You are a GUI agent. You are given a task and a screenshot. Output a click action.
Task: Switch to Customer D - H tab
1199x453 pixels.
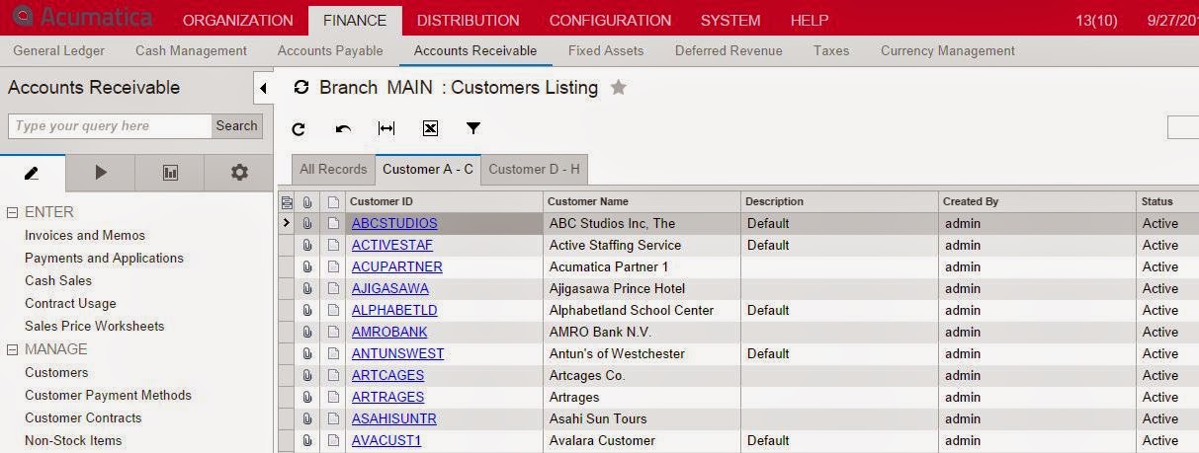click(x=534, y=169)
